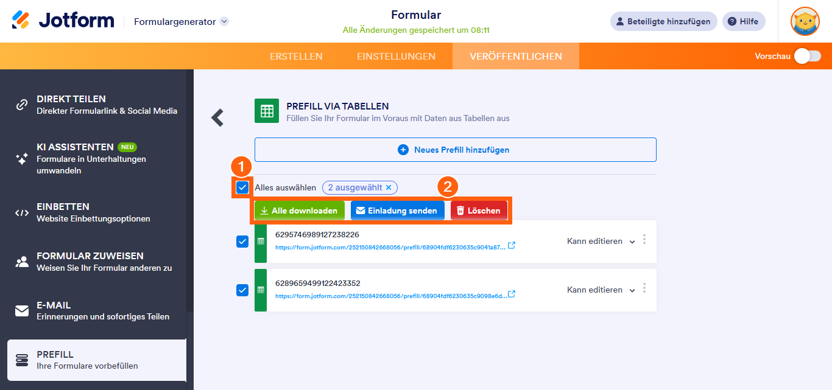Switch to the ERSTELLEN tab
The width and height of the screenshot is (832, 390).
coord(297,55)
